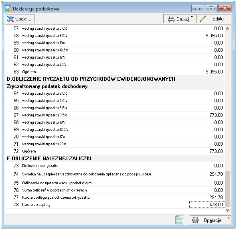Select row 67 ryczałtu 8,5% value 773,08
The width and height of the screenshot is (237, 230).
coord(207,115)
